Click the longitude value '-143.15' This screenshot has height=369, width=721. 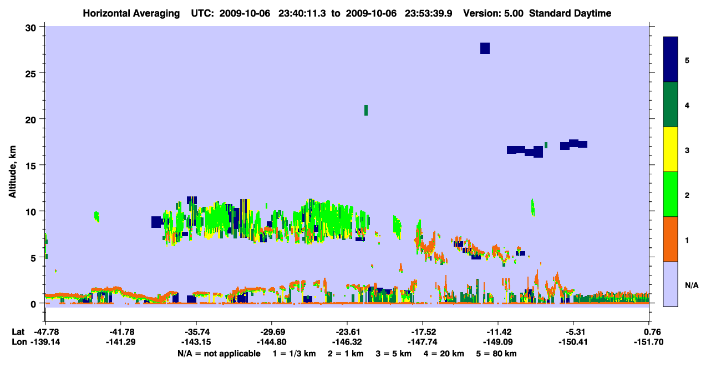coord(196,342)
